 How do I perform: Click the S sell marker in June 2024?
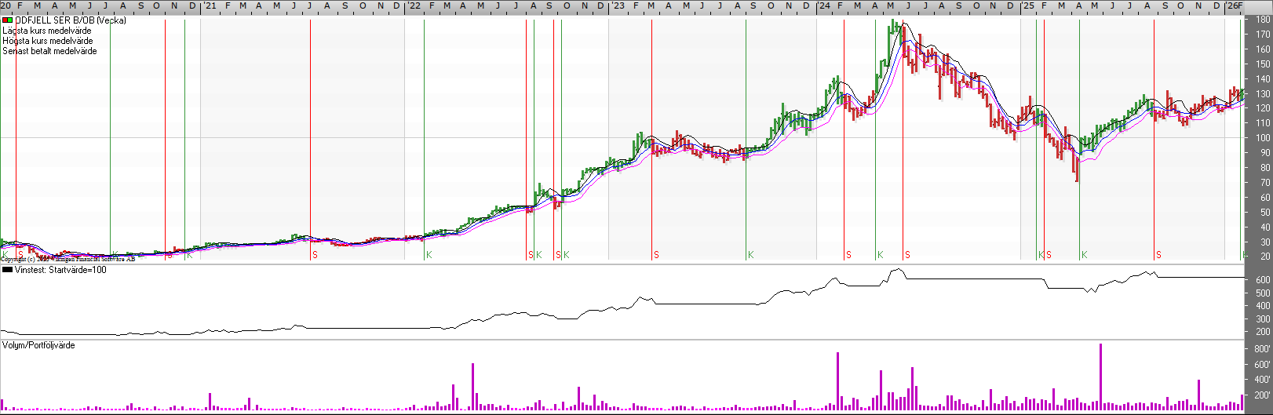tap(907, 255)
